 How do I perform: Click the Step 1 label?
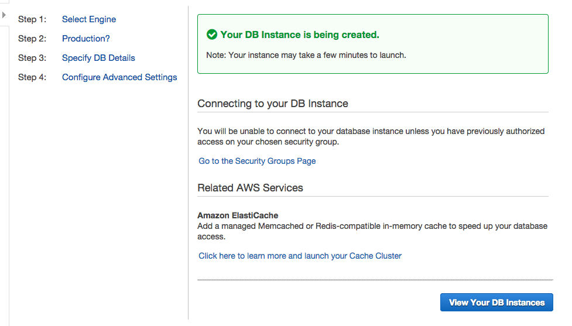click(32, 19)
